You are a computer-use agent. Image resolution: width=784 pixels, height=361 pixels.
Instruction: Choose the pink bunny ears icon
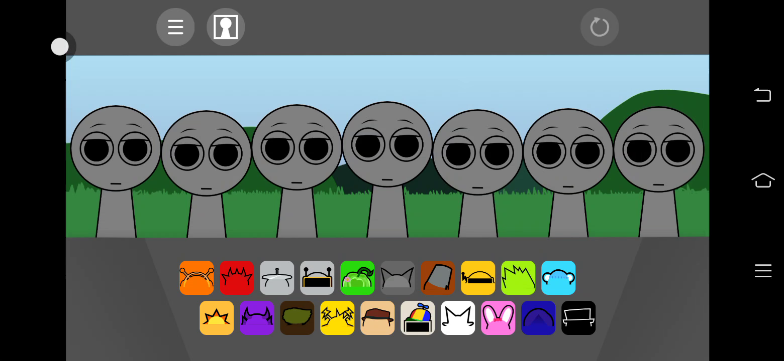[498, 318]
